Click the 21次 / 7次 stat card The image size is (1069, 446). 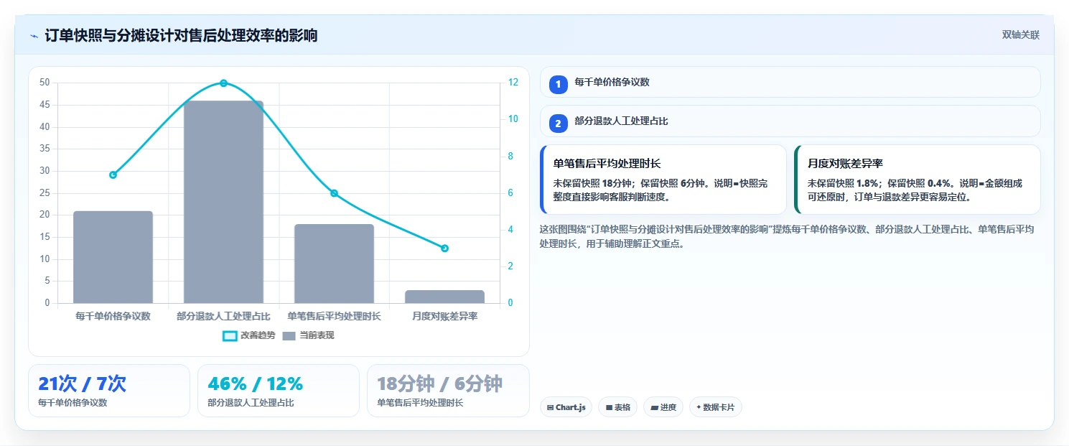pyautogui.click(x=109, y=391)
